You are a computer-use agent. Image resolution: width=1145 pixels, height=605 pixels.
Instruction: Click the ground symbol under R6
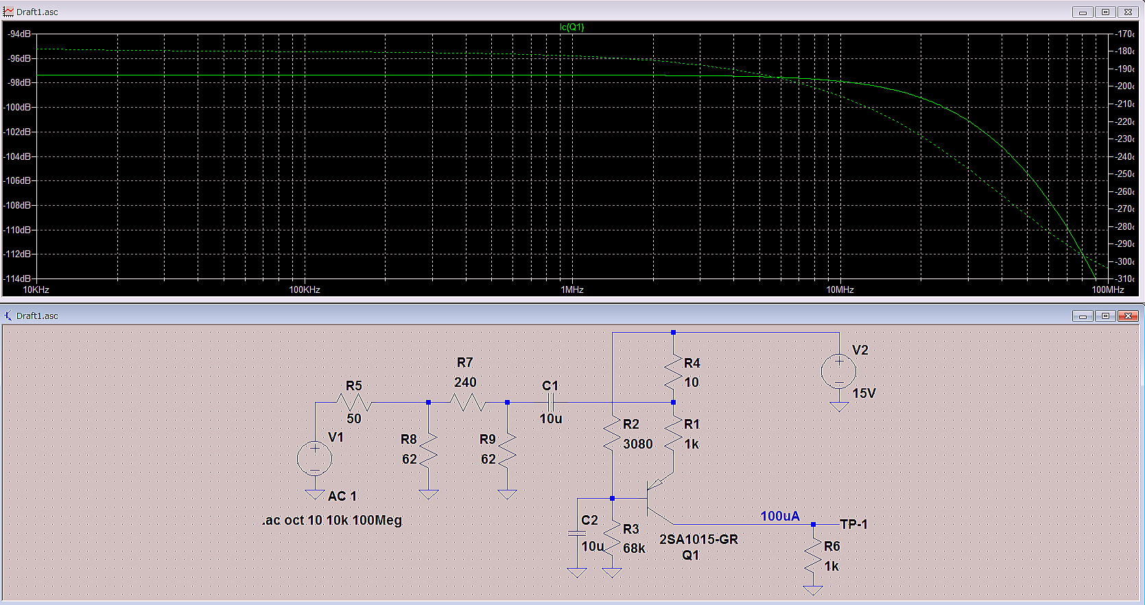(x=813, y=590)
